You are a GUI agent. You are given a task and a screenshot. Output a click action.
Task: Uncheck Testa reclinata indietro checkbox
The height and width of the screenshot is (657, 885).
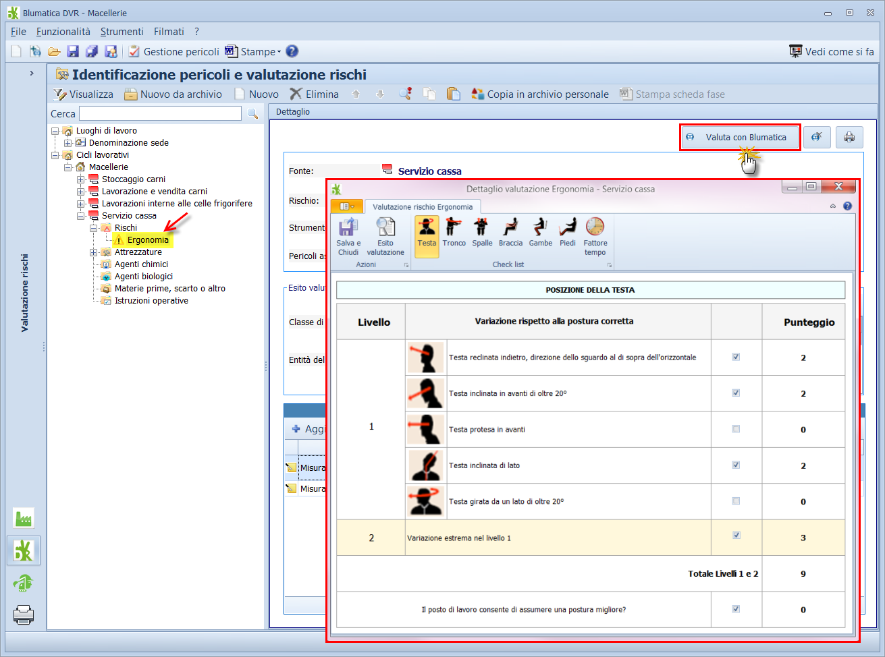click(736, 357)
